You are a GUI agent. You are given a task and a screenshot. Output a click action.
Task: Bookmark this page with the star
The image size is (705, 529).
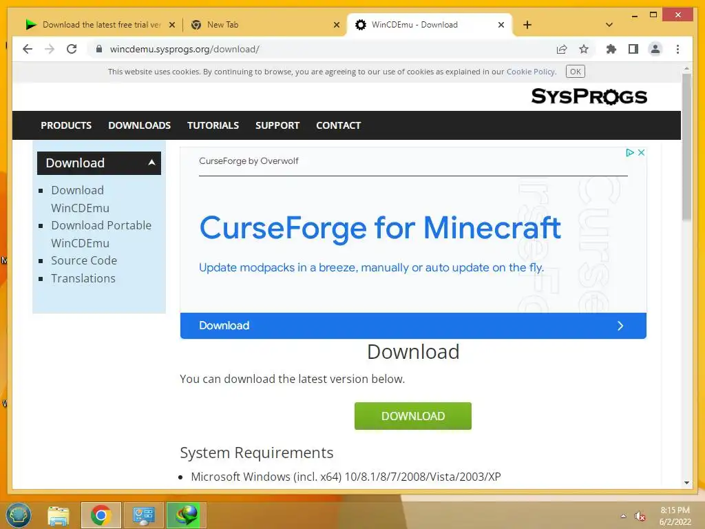pos(584,49)
